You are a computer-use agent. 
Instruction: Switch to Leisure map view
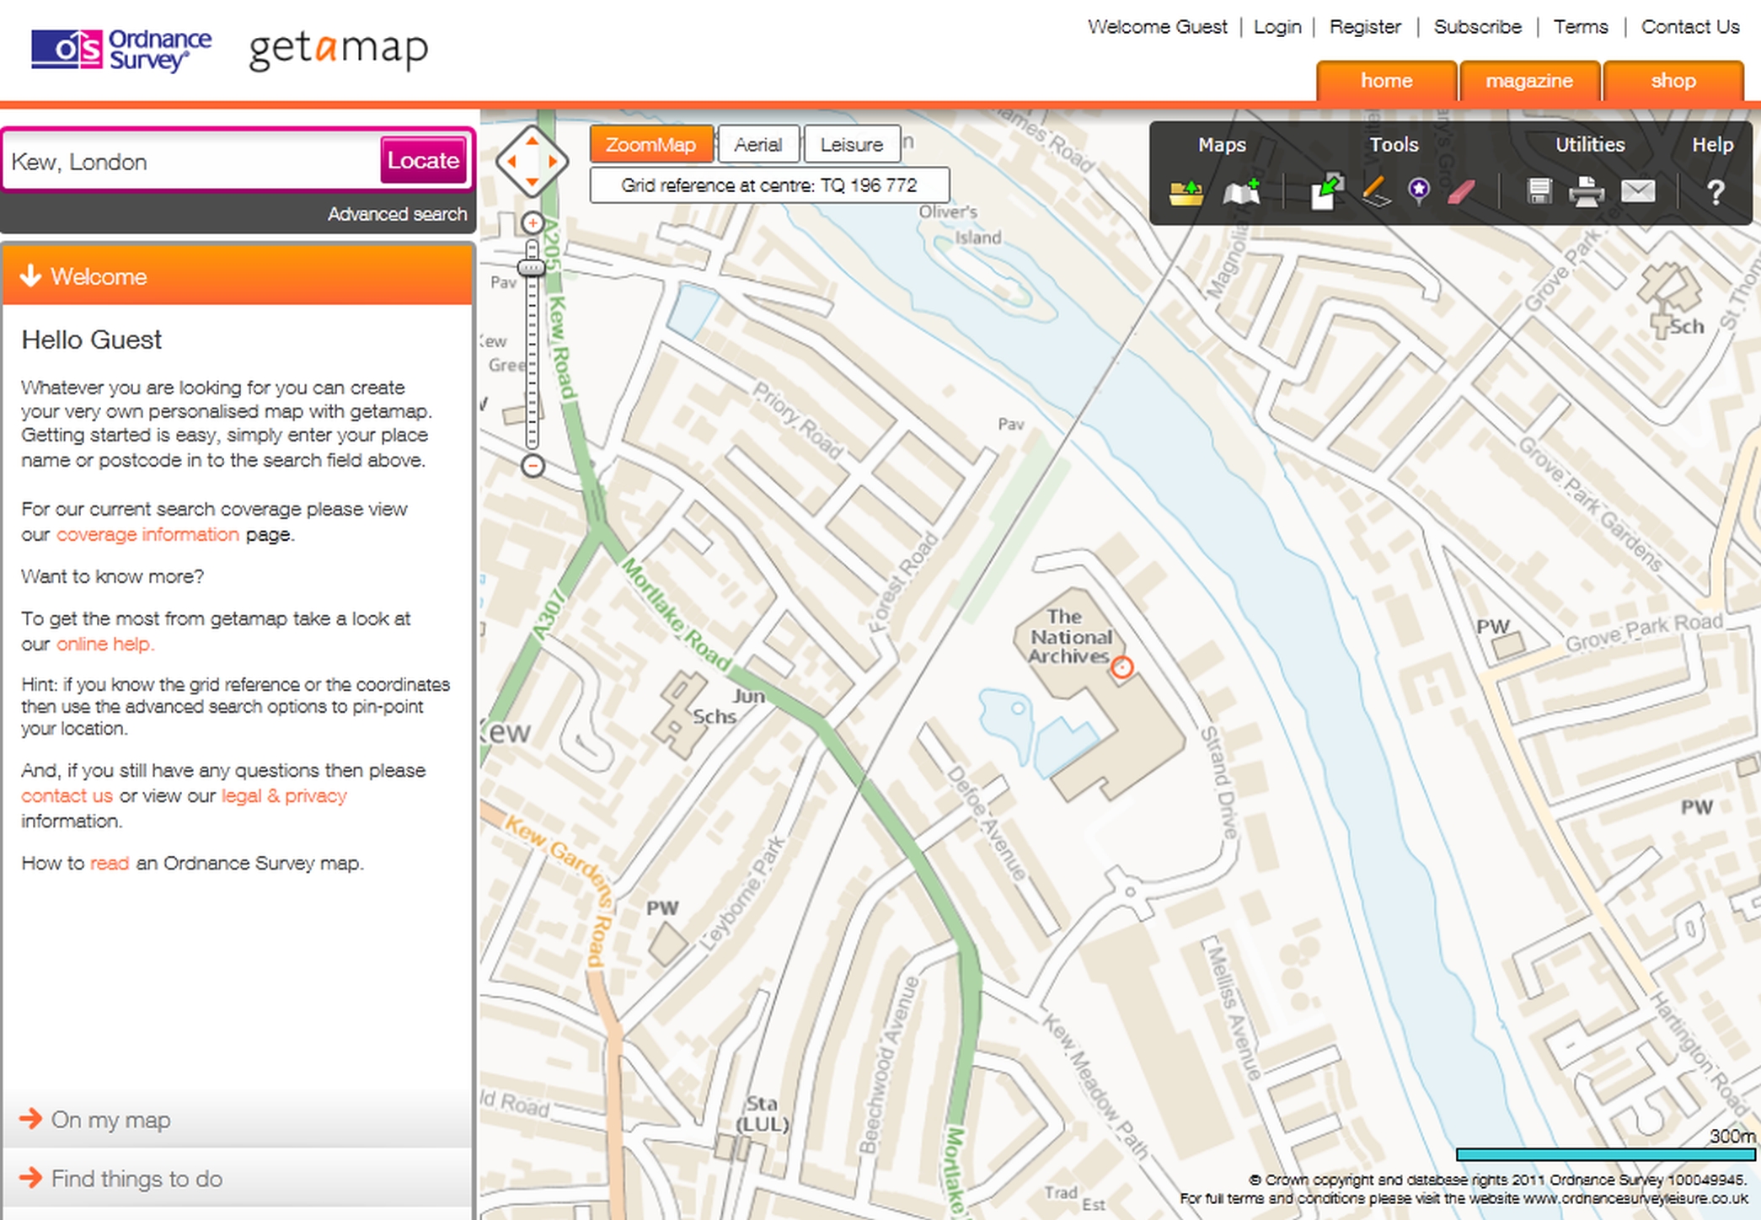(x=852, y=144)
